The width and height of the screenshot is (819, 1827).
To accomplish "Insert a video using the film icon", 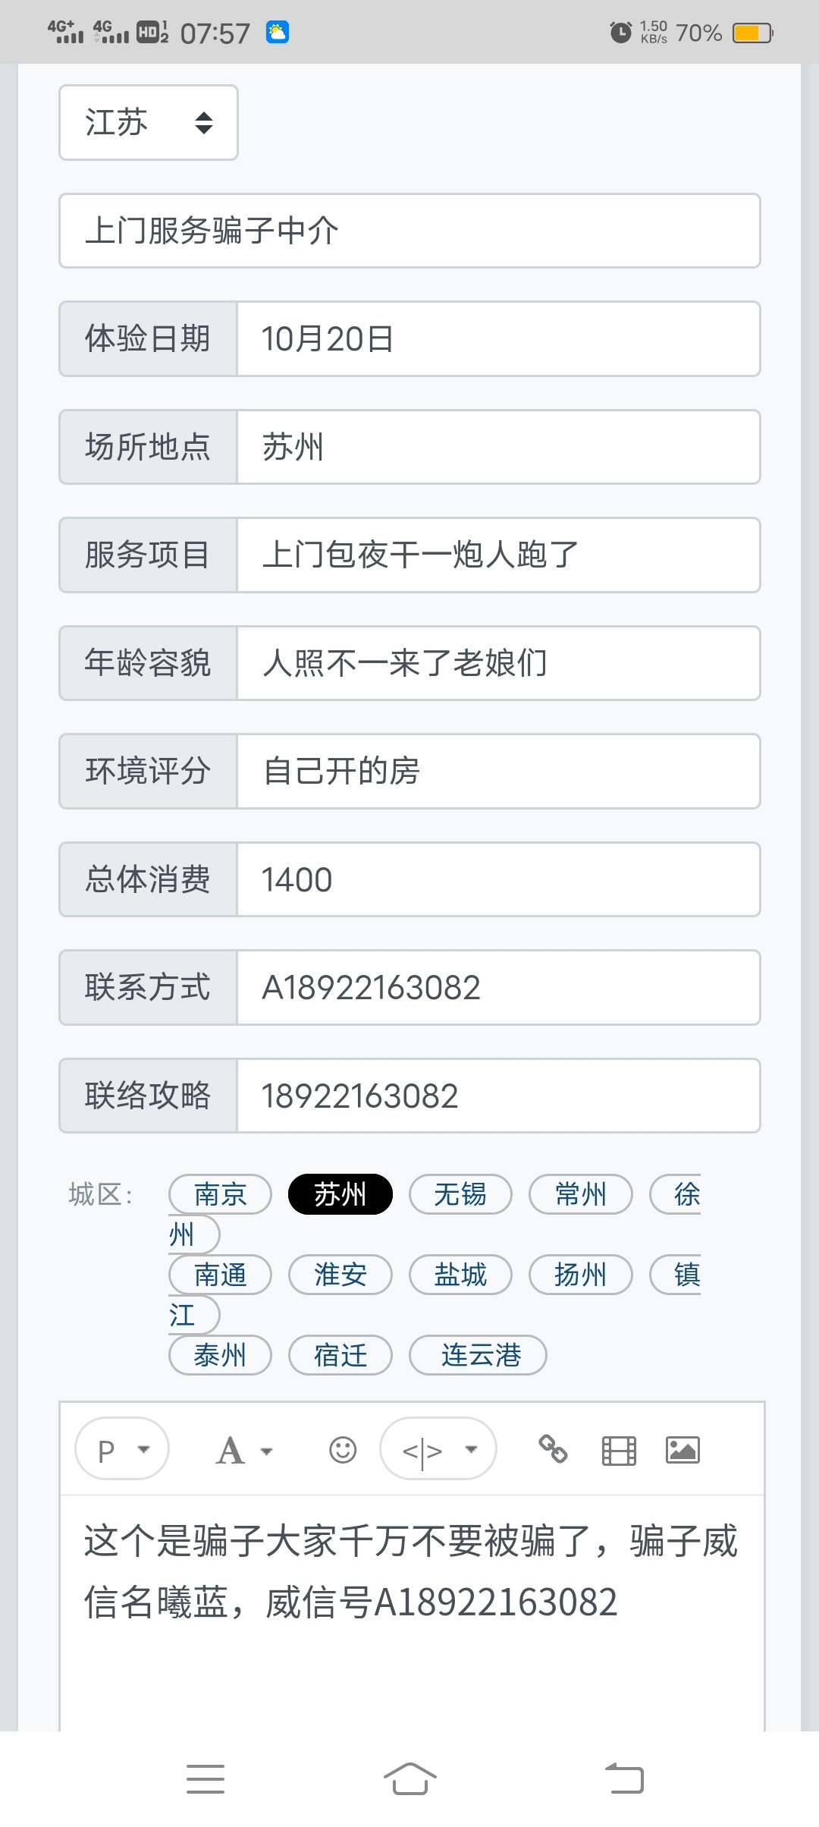I will point(619,1450).
